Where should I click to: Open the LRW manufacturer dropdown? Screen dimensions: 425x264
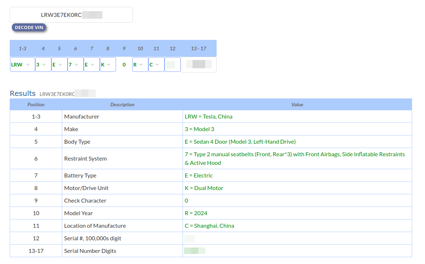pos(22,65)
